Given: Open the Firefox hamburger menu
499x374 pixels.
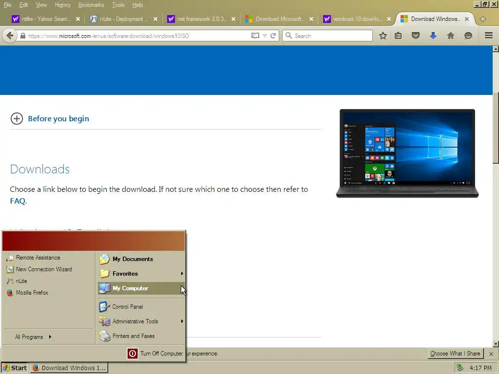Looking at the screenshot, I should [489, 35].
